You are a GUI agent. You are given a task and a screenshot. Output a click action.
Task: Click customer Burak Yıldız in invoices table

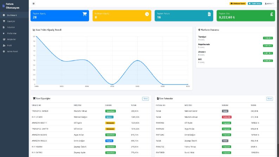point(189,153)
